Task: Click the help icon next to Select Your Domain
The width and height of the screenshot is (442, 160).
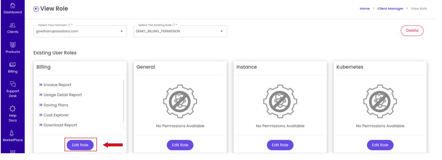Action: point(69,25)
